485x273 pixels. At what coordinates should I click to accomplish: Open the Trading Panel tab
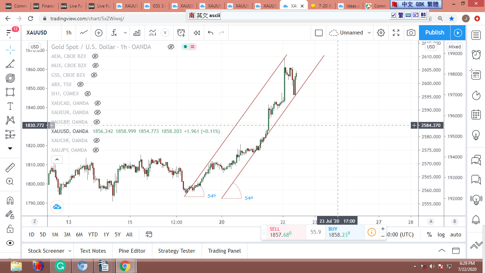tap(224, 251)
